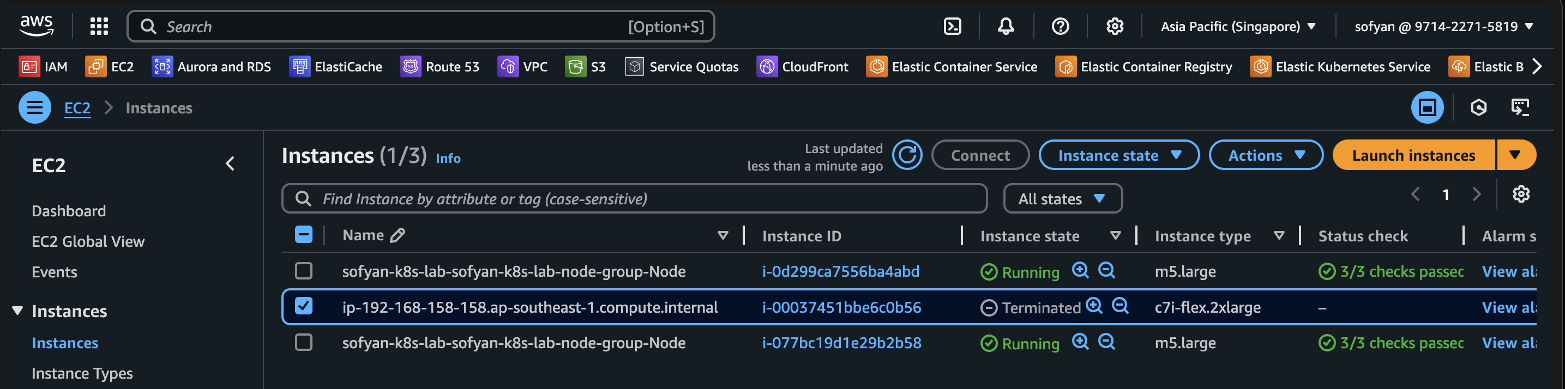Open ElastiCache shortcut

pyautogui.click(x=336, y=67)
